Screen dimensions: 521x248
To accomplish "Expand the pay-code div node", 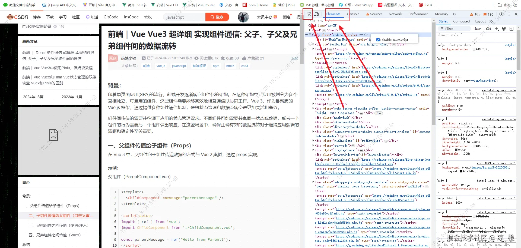I will coord(313,146).
